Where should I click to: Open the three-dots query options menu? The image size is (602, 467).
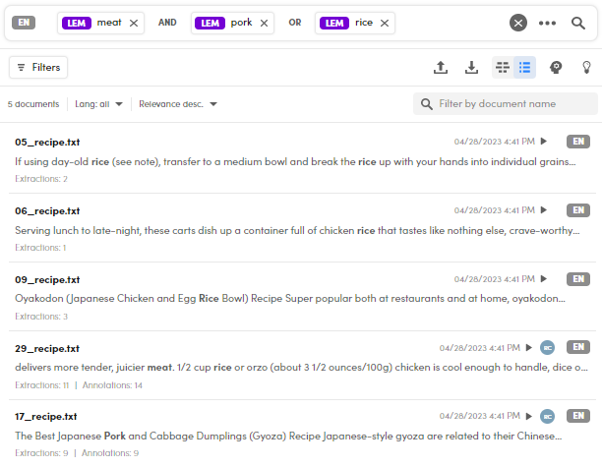tap(548, 23)
